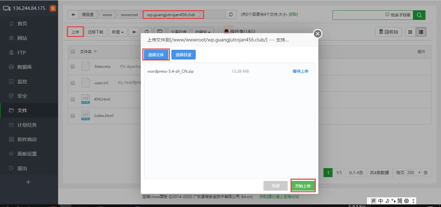Check the 404.html file checkbox
Screen dimensions: 441x207
(73, 99)
